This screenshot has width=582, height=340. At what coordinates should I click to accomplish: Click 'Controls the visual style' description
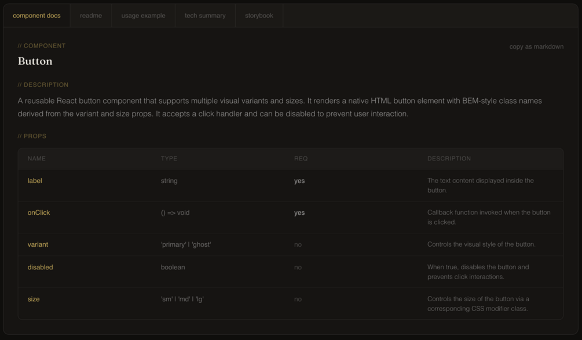481,244
